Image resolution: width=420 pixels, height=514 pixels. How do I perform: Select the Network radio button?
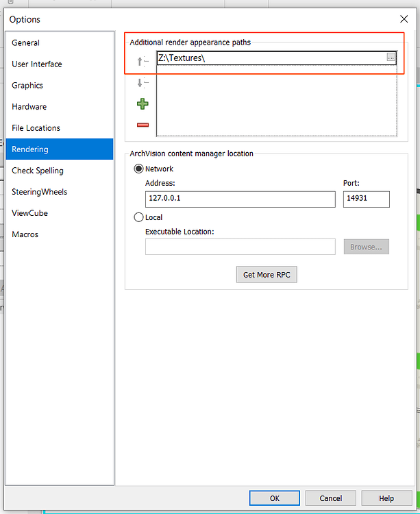138,169
